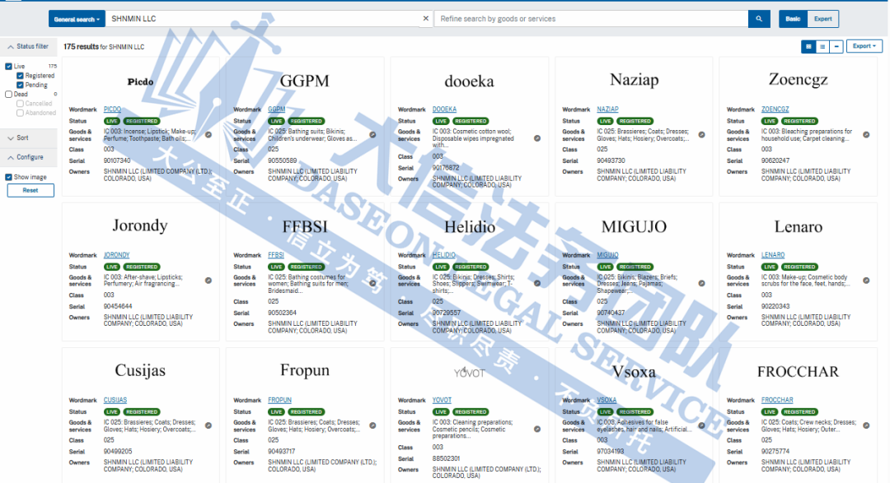This screenshot has height=483, width=890.
Task: Switch results to list view
Action: pyautogui.click(x=822, y=47)
